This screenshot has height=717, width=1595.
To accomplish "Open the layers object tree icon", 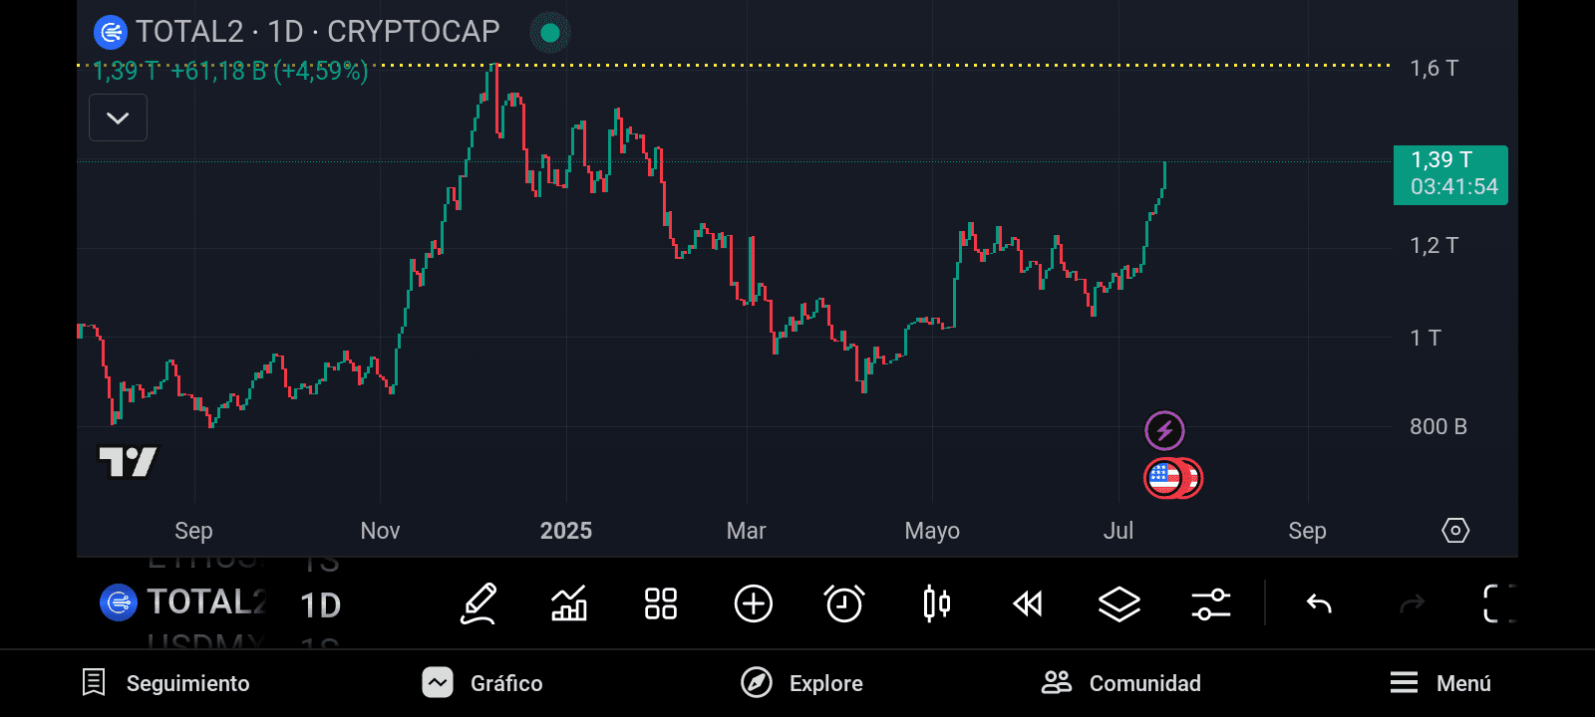I will coord(1119,603).
